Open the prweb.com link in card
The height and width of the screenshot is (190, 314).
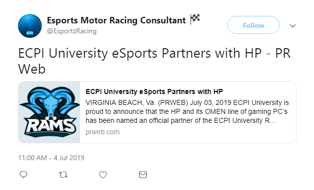103,132
